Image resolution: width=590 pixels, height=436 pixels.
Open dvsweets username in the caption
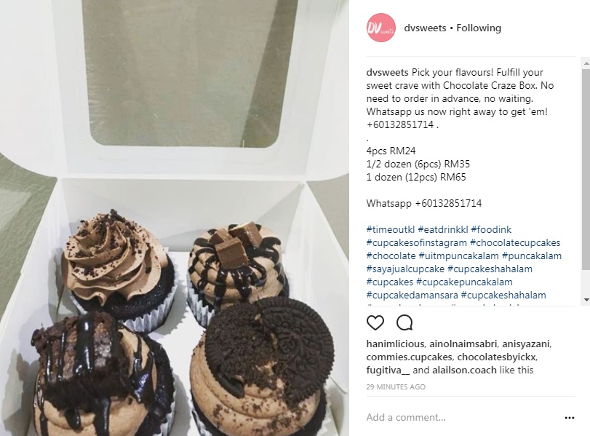(387, 72)
